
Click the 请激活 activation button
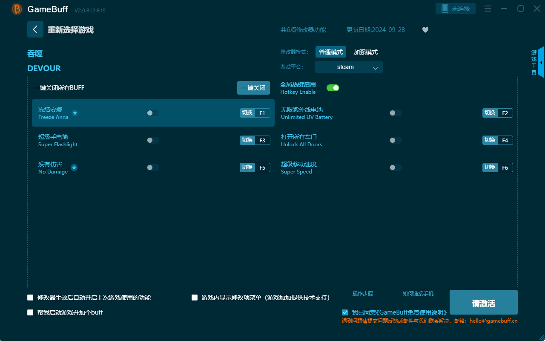(x=483, y=302)
